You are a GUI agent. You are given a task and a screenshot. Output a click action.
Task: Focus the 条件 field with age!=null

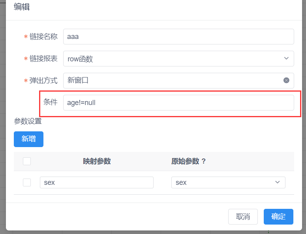click(178, 103)
